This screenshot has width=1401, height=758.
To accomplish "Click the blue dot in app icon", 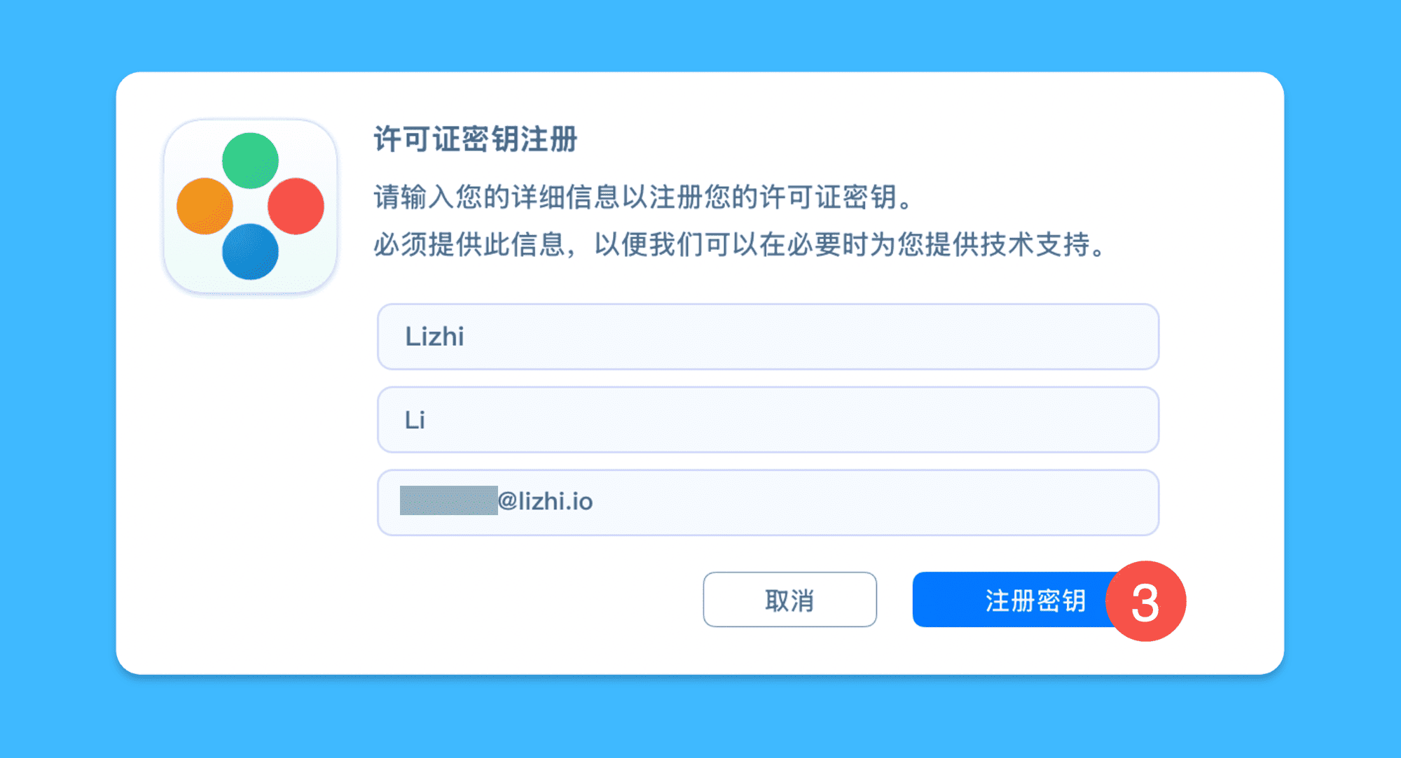I will tap(250, 251).
